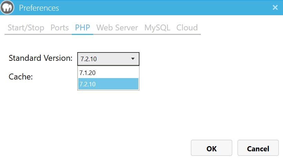Screen dimensions: 283x161
Task: Collapse the version list via dropdown arrow
Action: tap(133, 59)
